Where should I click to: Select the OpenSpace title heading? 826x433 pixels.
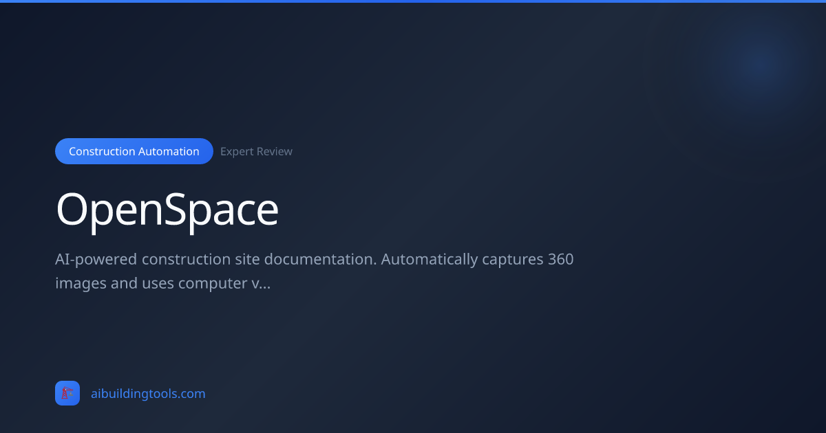(167, 210)
